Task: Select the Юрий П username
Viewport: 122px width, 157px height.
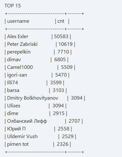Action: point(16,129)
